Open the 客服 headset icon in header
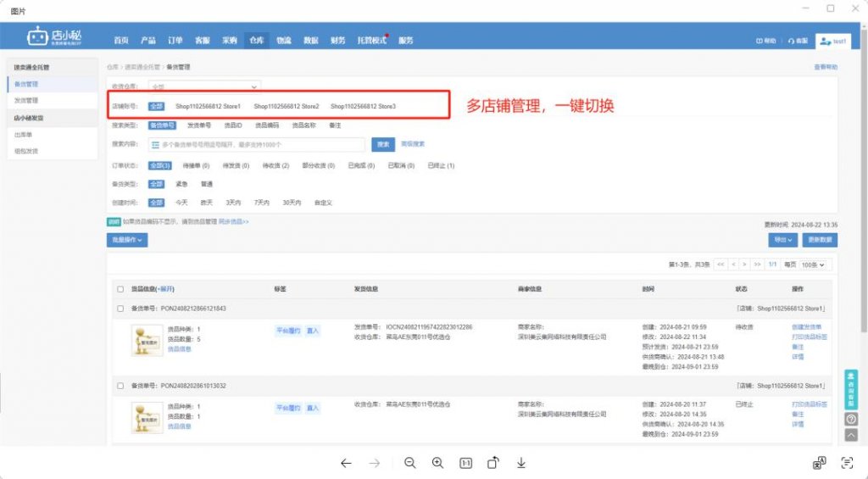 click(x=798, y=41)
